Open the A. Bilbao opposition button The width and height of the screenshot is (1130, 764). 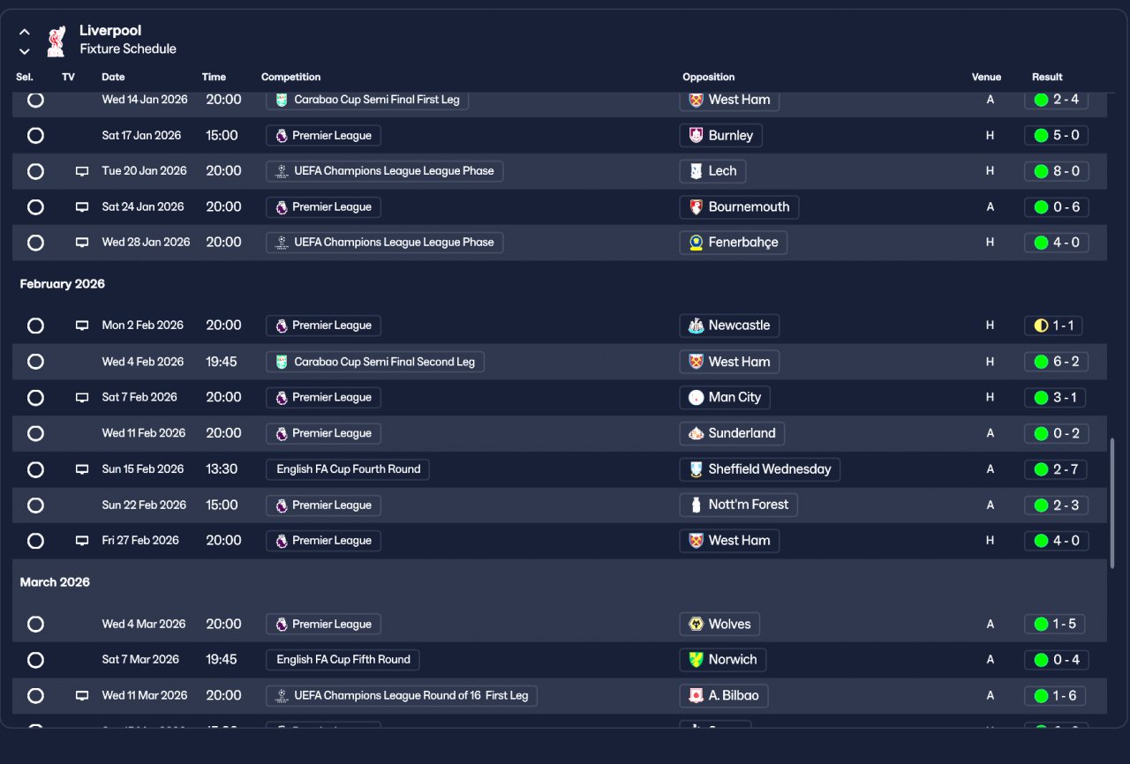724,696
